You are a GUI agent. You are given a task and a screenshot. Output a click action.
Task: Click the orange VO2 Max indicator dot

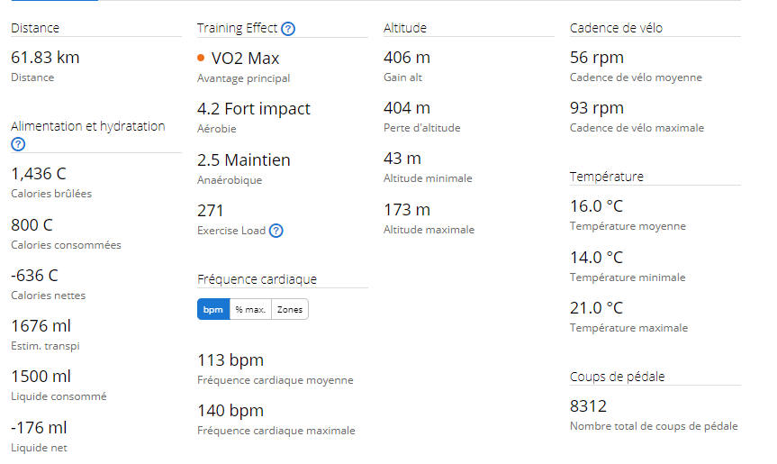point(201,58)
